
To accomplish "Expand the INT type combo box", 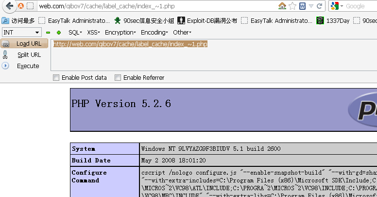I will pyautogui.click(x=22, y=32).
